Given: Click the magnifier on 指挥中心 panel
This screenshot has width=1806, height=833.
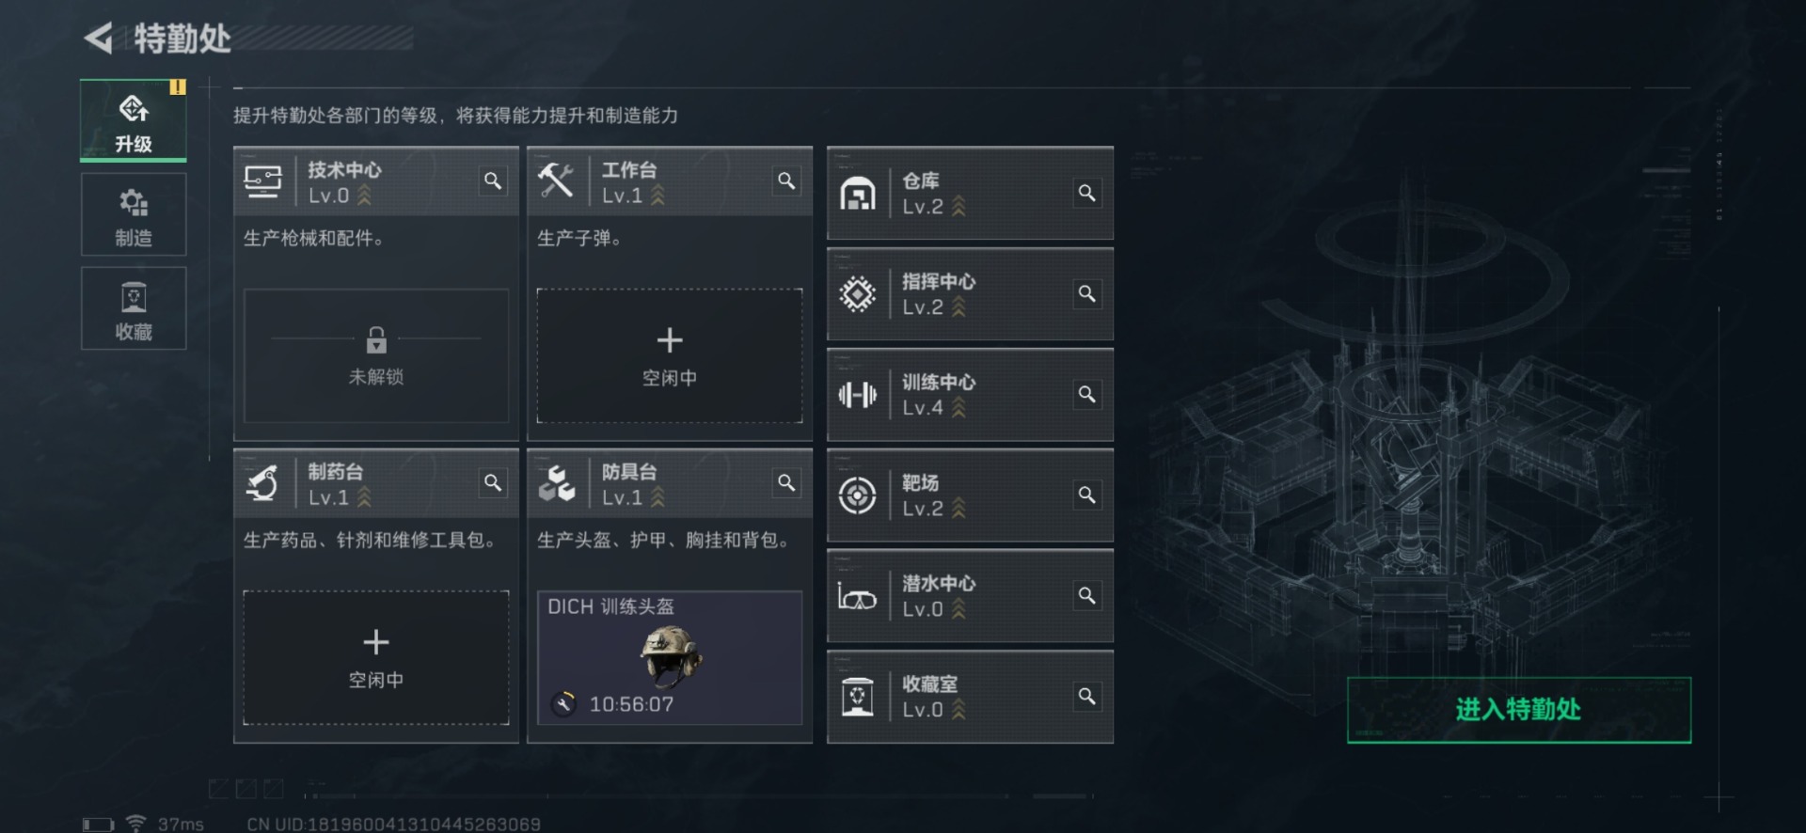Looking at the screenshot, I should [1086, 293].
